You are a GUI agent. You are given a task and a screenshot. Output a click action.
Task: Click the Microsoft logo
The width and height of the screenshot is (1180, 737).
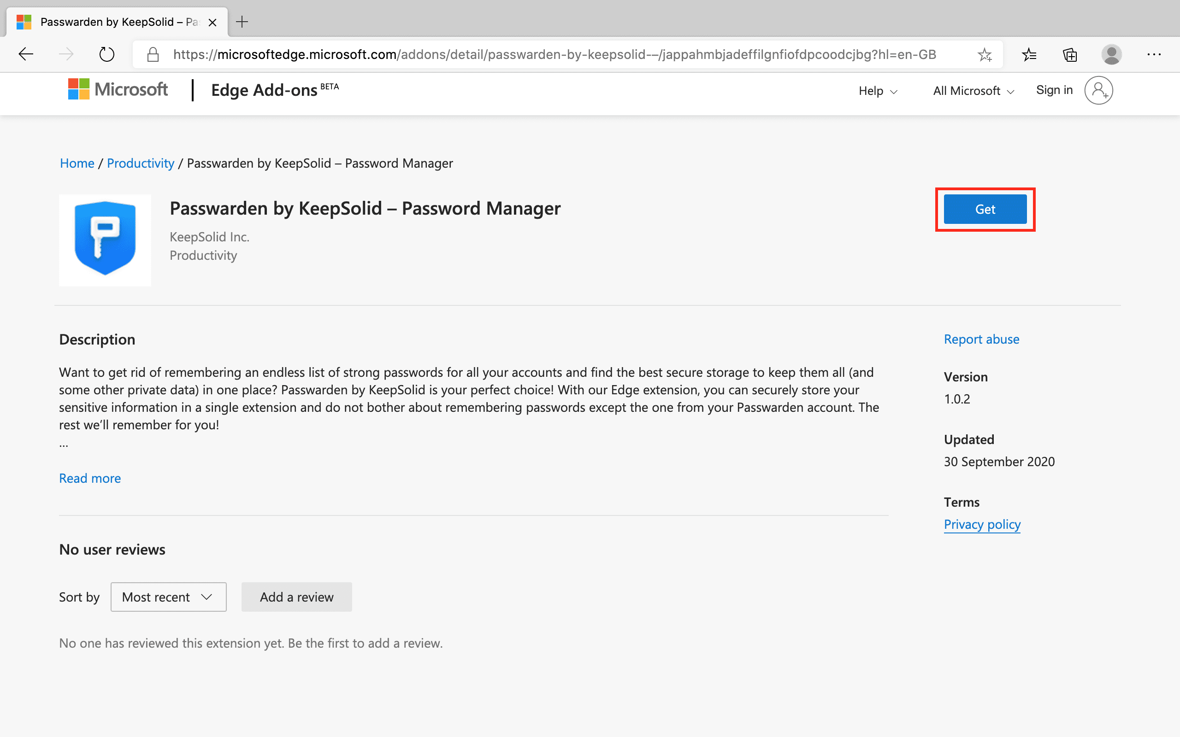coord(118,90)
